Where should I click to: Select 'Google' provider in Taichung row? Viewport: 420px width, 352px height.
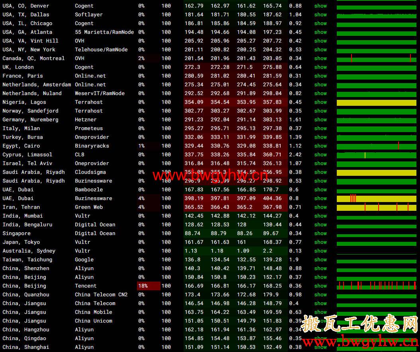(84, 259)
